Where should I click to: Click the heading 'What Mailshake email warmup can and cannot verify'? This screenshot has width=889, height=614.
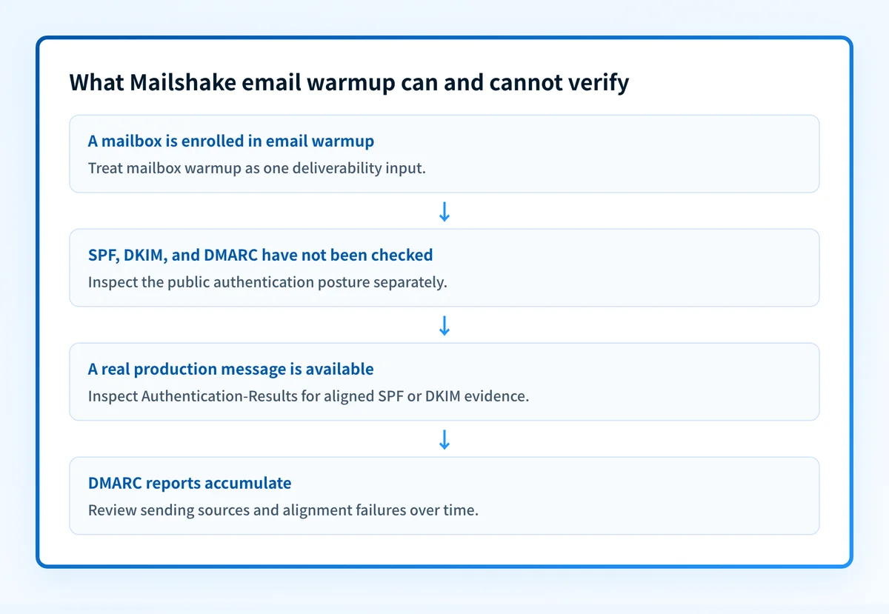point(349,83)
